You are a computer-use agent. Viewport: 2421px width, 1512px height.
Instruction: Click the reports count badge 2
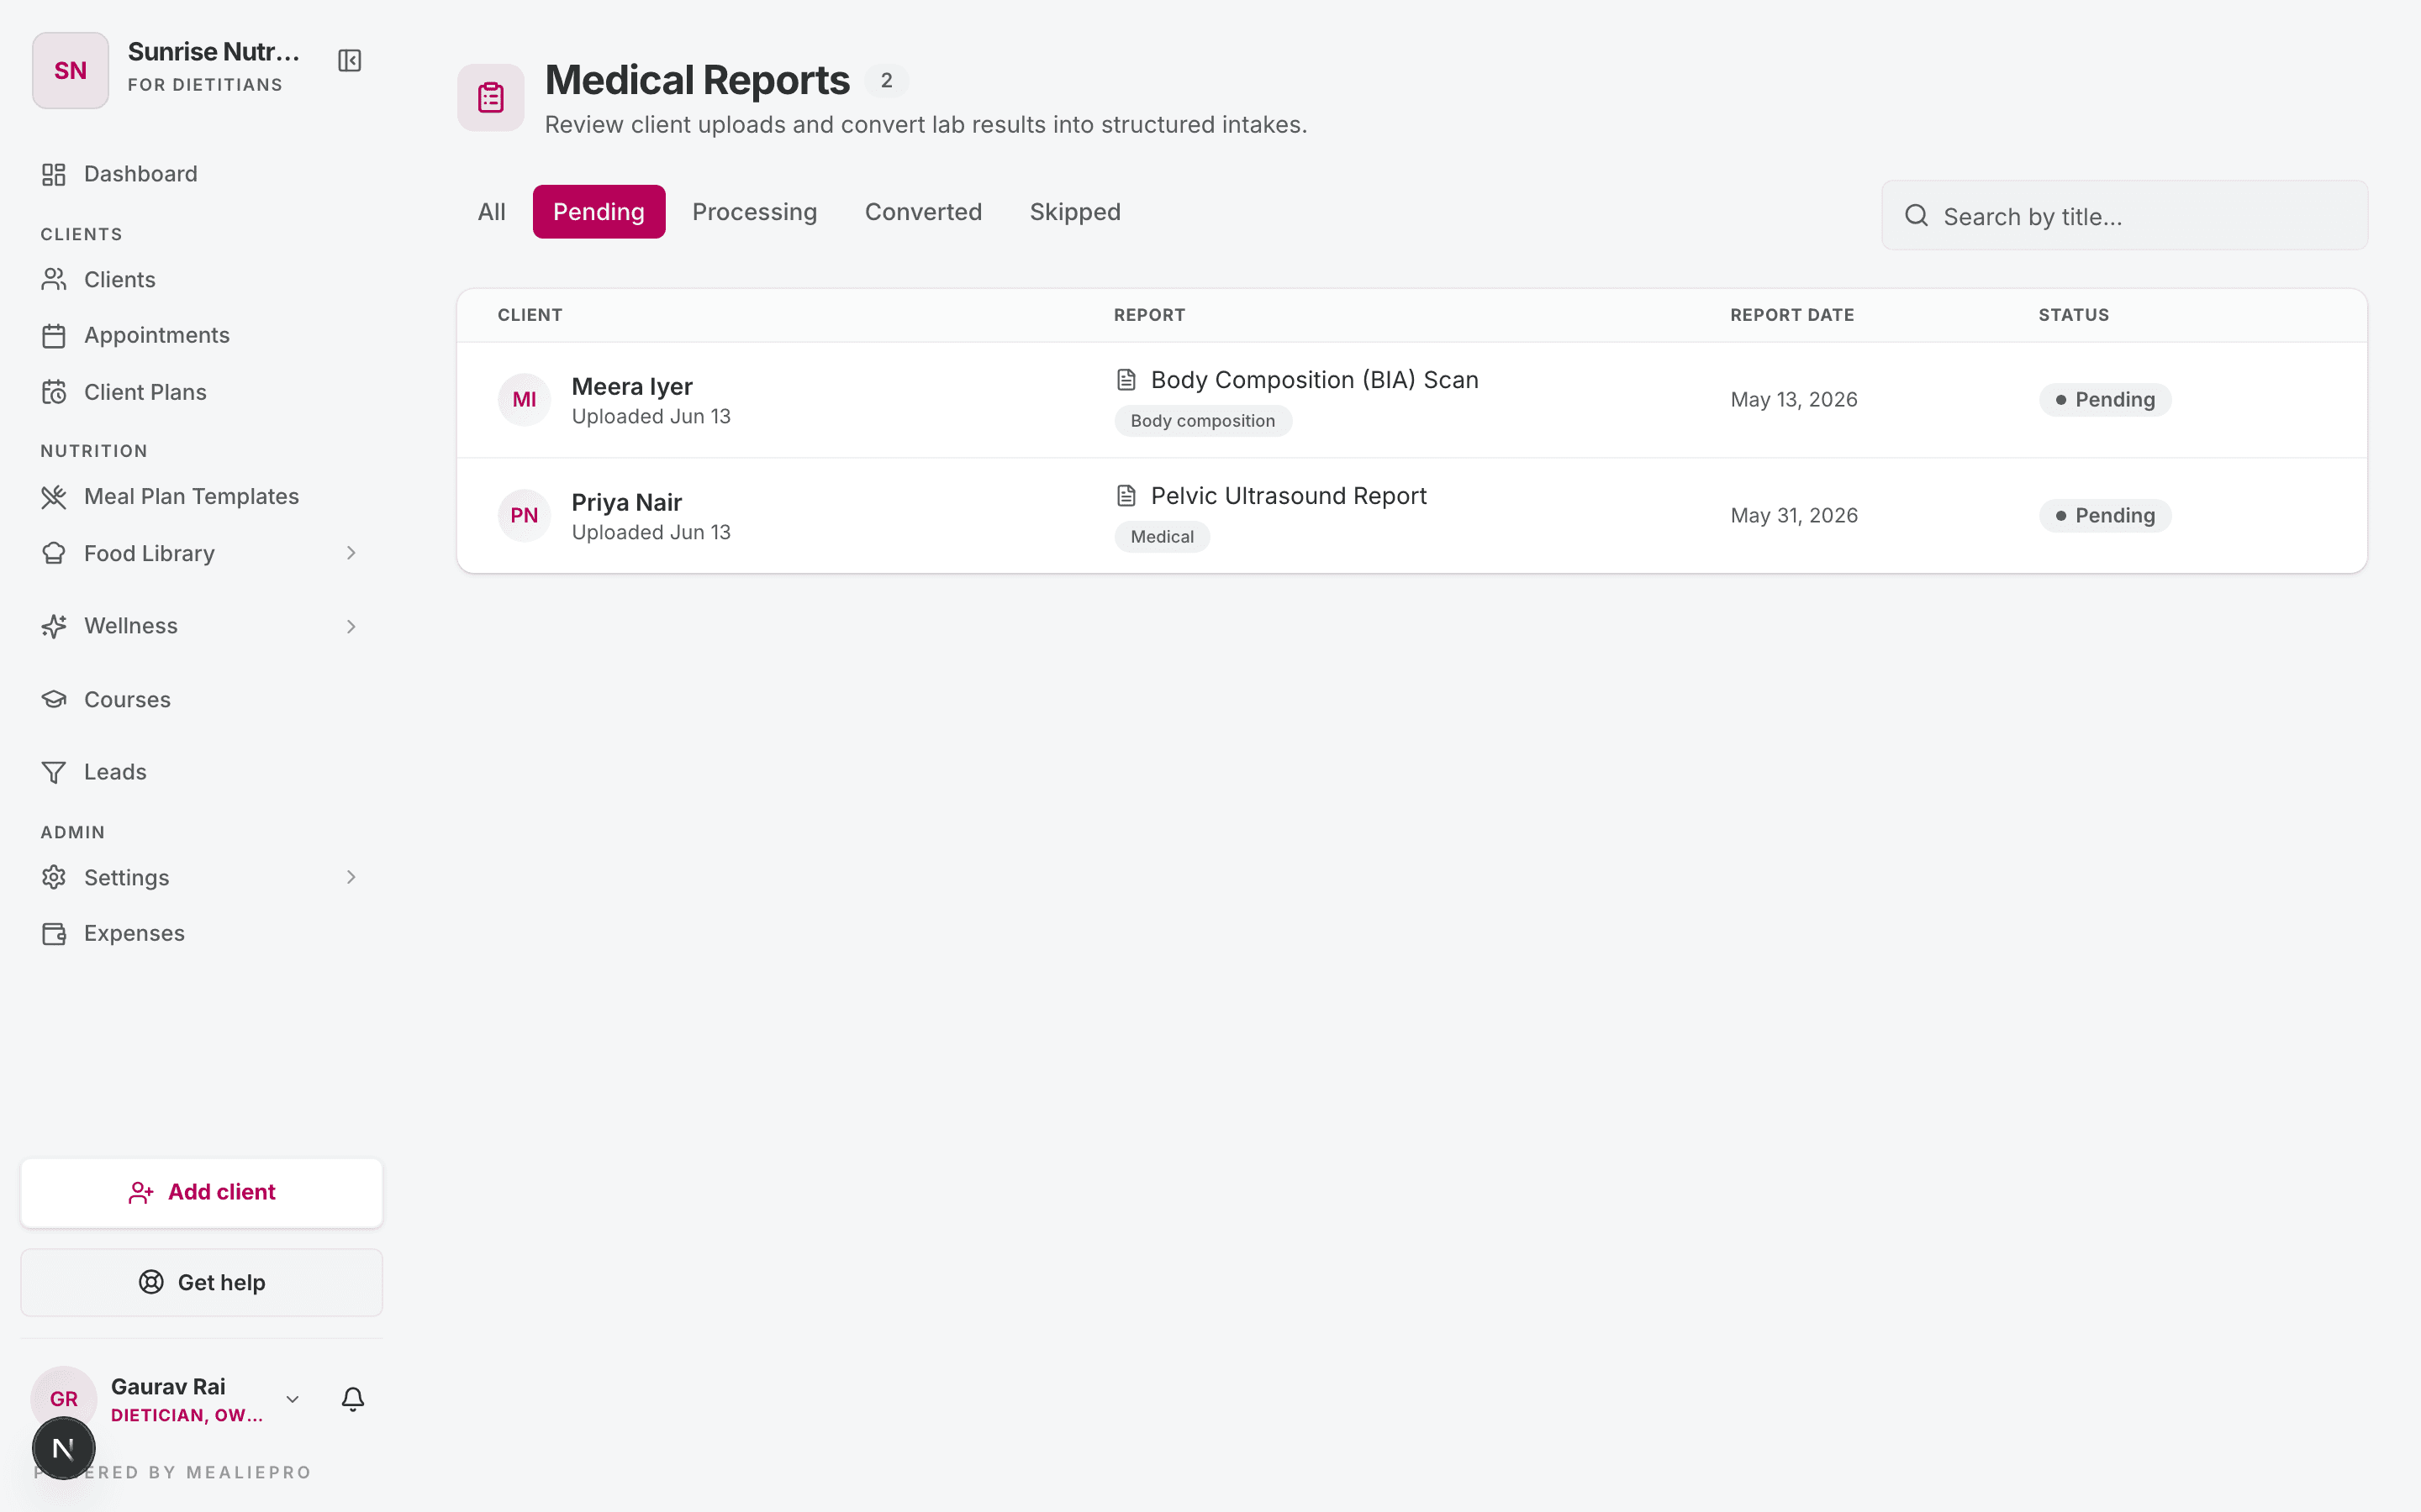(x=886, y=81)
